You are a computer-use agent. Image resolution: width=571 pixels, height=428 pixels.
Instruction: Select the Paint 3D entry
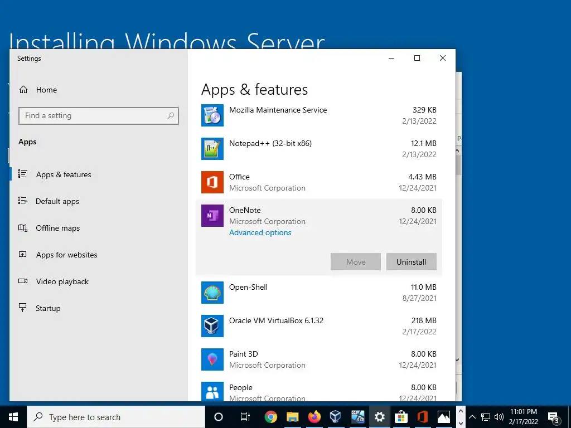point(318,359)
